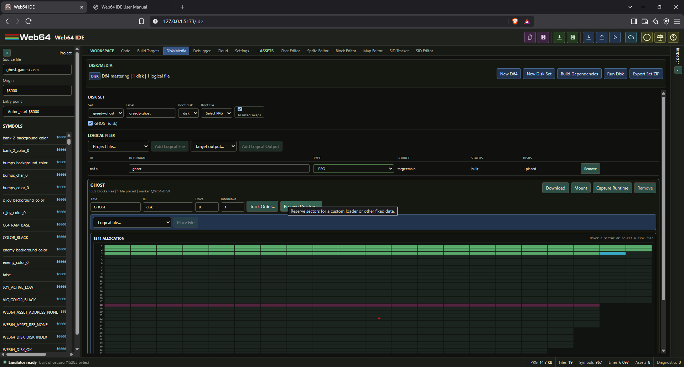Go back with the browser back arrow
The image size is (684, 367).
pyautogui.click(x=7, y=21)
